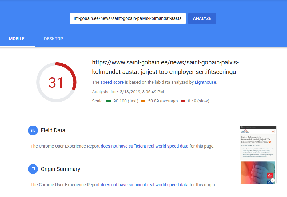Screen dimensions: 287x197
Task: Click the Origin Summary icon
Action: click(x=33, y=169)
